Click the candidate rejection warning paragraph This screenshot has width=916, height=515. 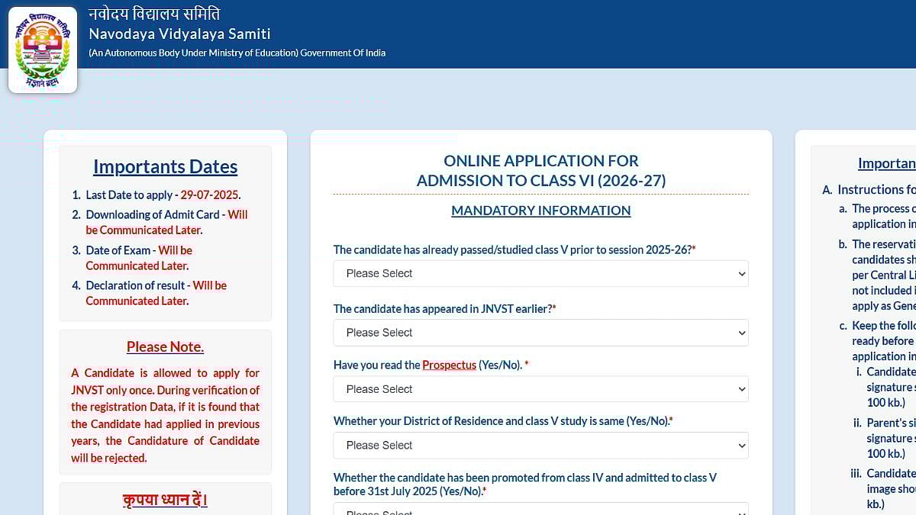coord(165,415)
